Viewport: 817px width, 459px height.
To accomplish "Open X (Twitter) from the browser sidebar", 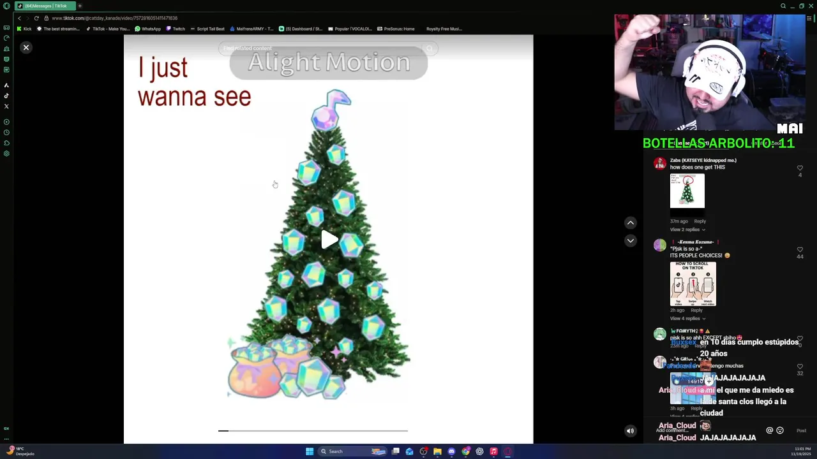I will (x=6, y=106).
